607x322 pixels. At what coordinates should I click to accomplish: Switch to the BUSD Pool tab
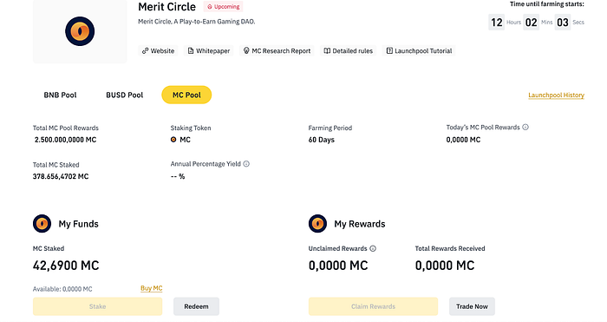(x=125, y=95)
